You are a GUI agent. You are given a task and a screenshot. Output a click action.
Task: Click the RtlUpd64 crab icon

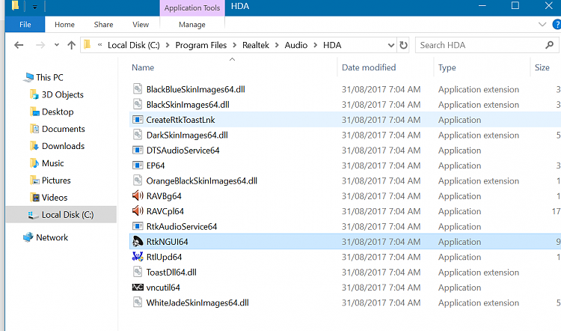(138, 257)
